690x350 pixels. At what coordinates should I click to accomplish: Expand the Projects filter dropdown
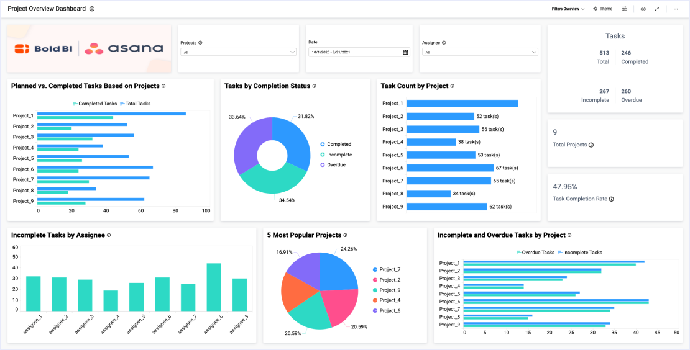click(x=238, y=52)
